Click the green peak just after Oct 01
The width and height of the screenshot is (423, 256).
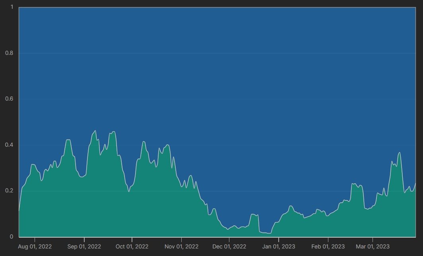(144, 142)
